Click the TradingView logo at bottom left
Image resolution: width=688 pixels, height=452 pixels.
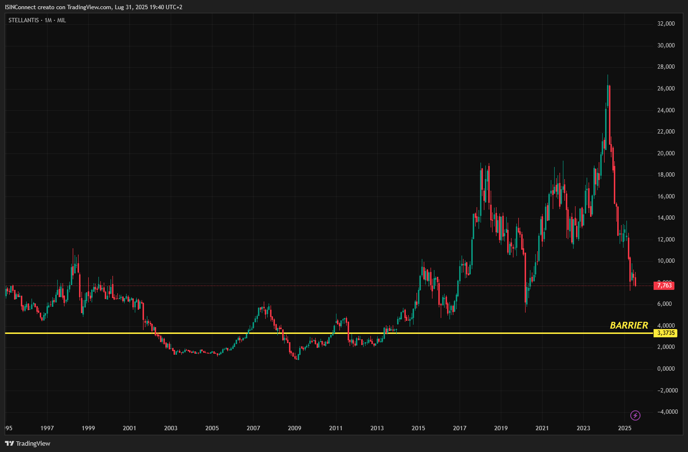[x=28, y=443]
